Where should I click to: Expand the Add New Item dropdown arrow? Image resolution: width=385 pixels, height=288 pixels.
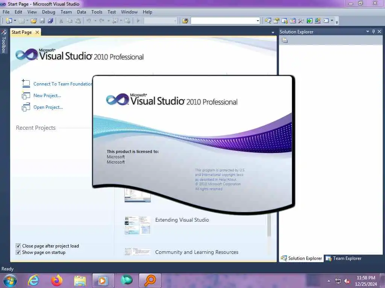click(27, 21)
